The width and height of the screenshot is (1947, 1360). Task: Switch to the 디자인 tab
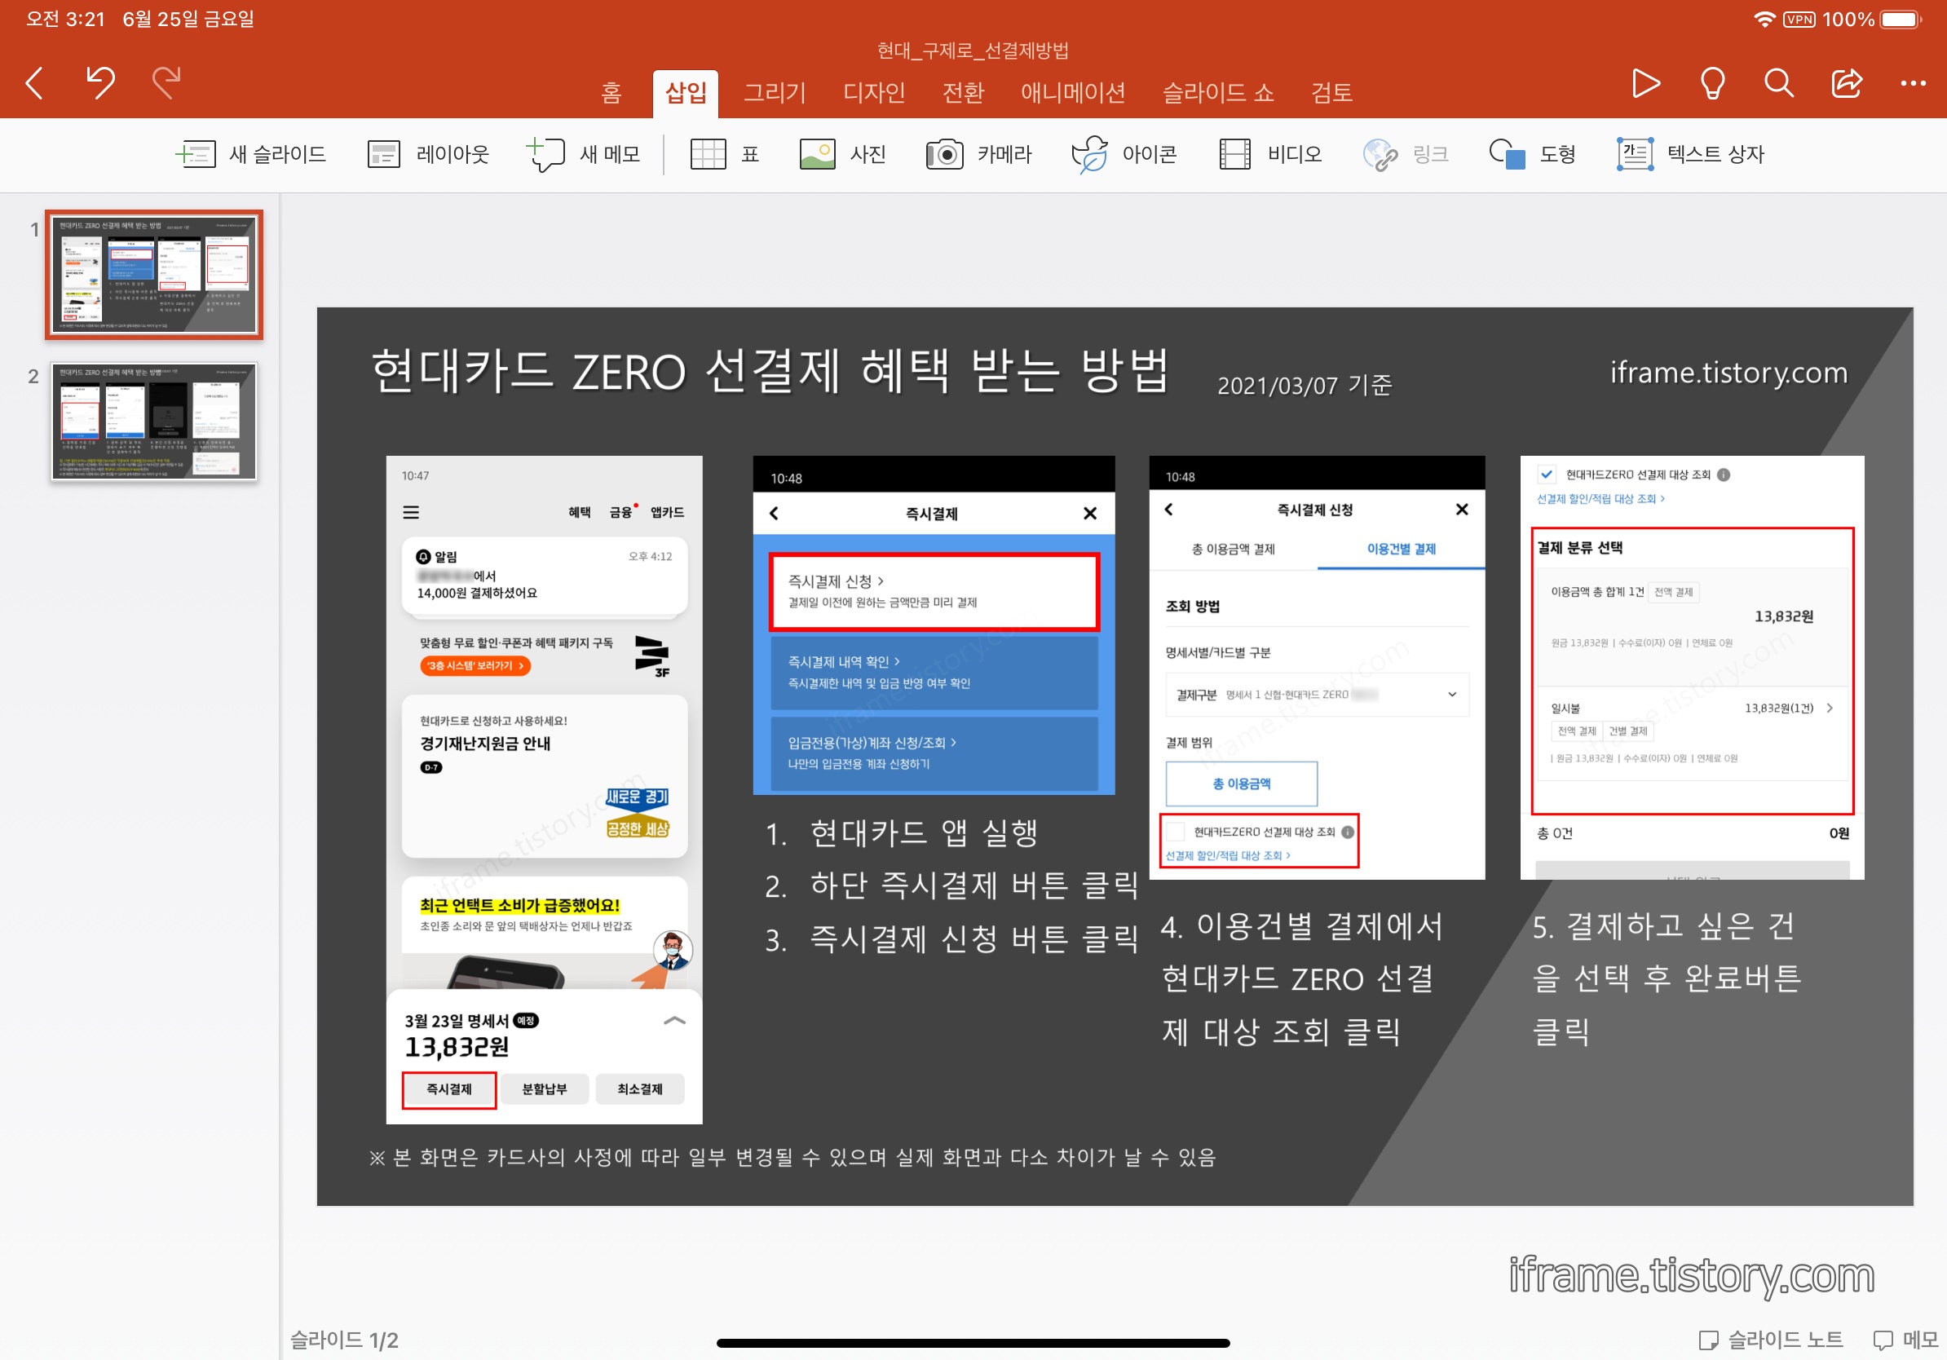[873, 91]
